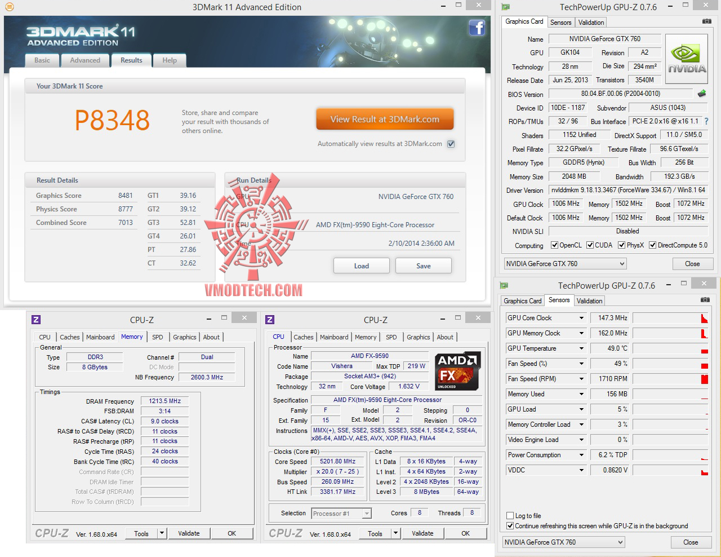The width and height of the screenshot is (721, 557).
Task: Open the Validation tab in GPU-Z Sensors window
Action: coord(589,301)
